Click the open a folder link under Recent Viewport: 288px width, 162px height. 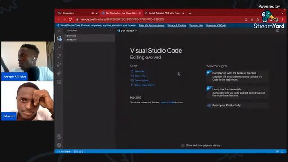click(168, 103)
